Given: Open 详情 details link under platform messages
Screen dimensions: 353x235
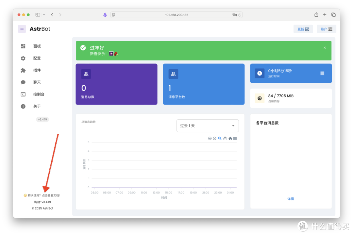Looking at the screenshot, I should [291, 199].
